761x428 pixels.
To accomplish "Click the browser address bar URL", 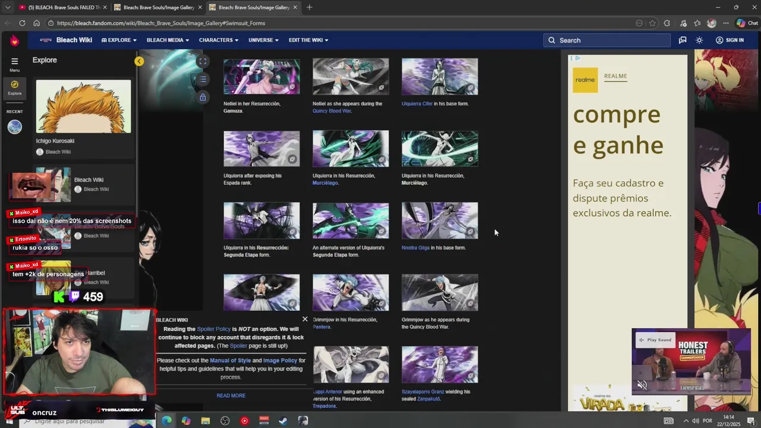I will 161,23.
